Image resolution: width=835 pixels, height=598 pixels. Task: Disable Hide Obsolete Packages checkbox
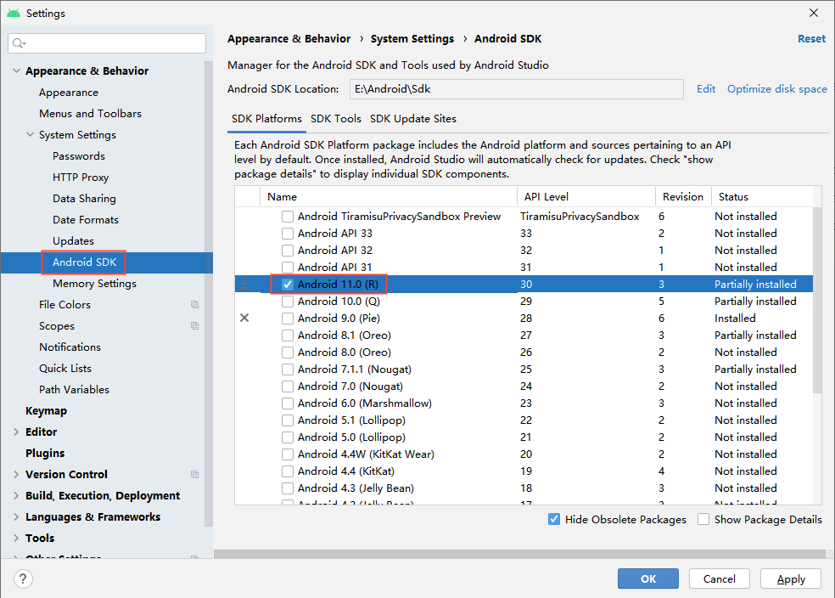click(x=554, y=519)
